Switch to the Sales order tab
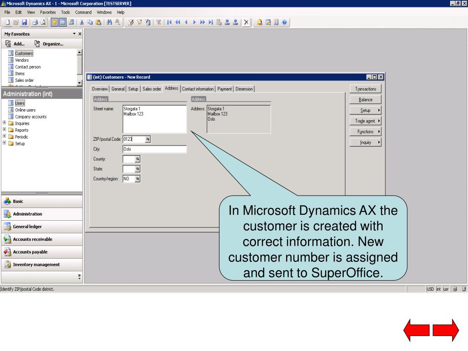Screen dimensions: 468x351 152,89
